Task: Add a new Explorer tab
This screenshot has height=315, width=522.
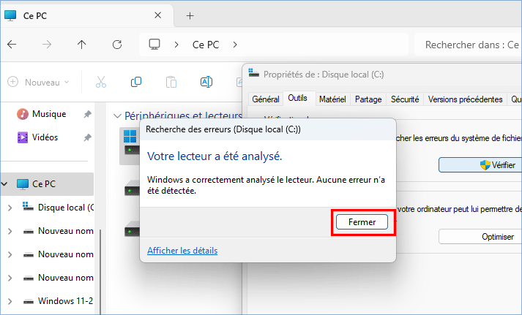Action: coord(190,15)
